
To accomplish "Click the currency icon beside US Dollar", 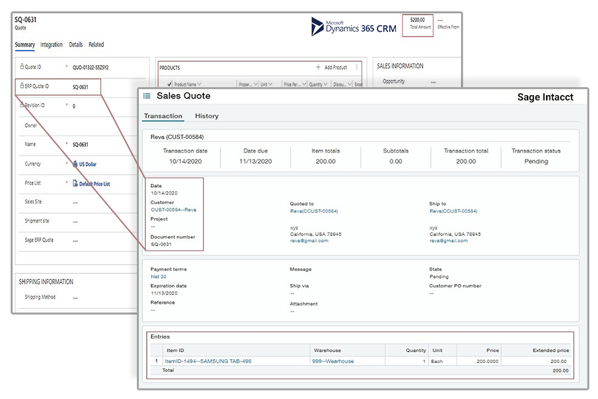I will (x=75, y=164).
